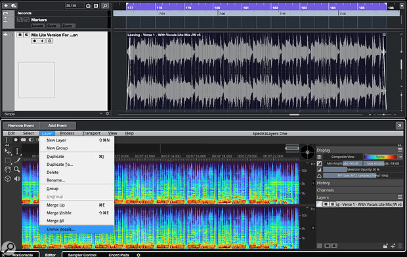Screen dimensions: 407x257
Task: Select the brush selection tool
Action: 17,161
